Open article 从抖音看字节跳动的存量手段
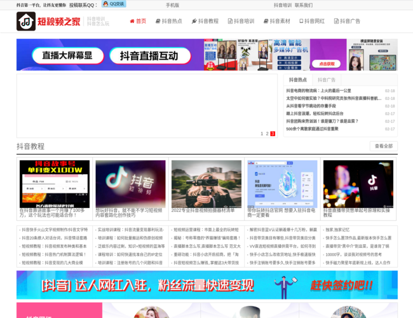Viewport: 413px width, 318px height. tap(311, 106)
